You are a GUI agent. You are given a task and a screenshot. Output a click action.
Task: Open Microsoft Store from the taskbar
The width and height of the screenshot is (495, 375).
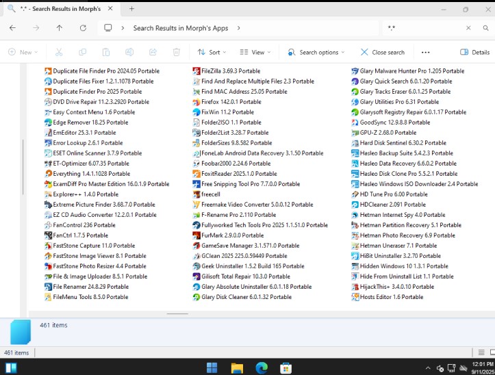[x=285, y=367]
